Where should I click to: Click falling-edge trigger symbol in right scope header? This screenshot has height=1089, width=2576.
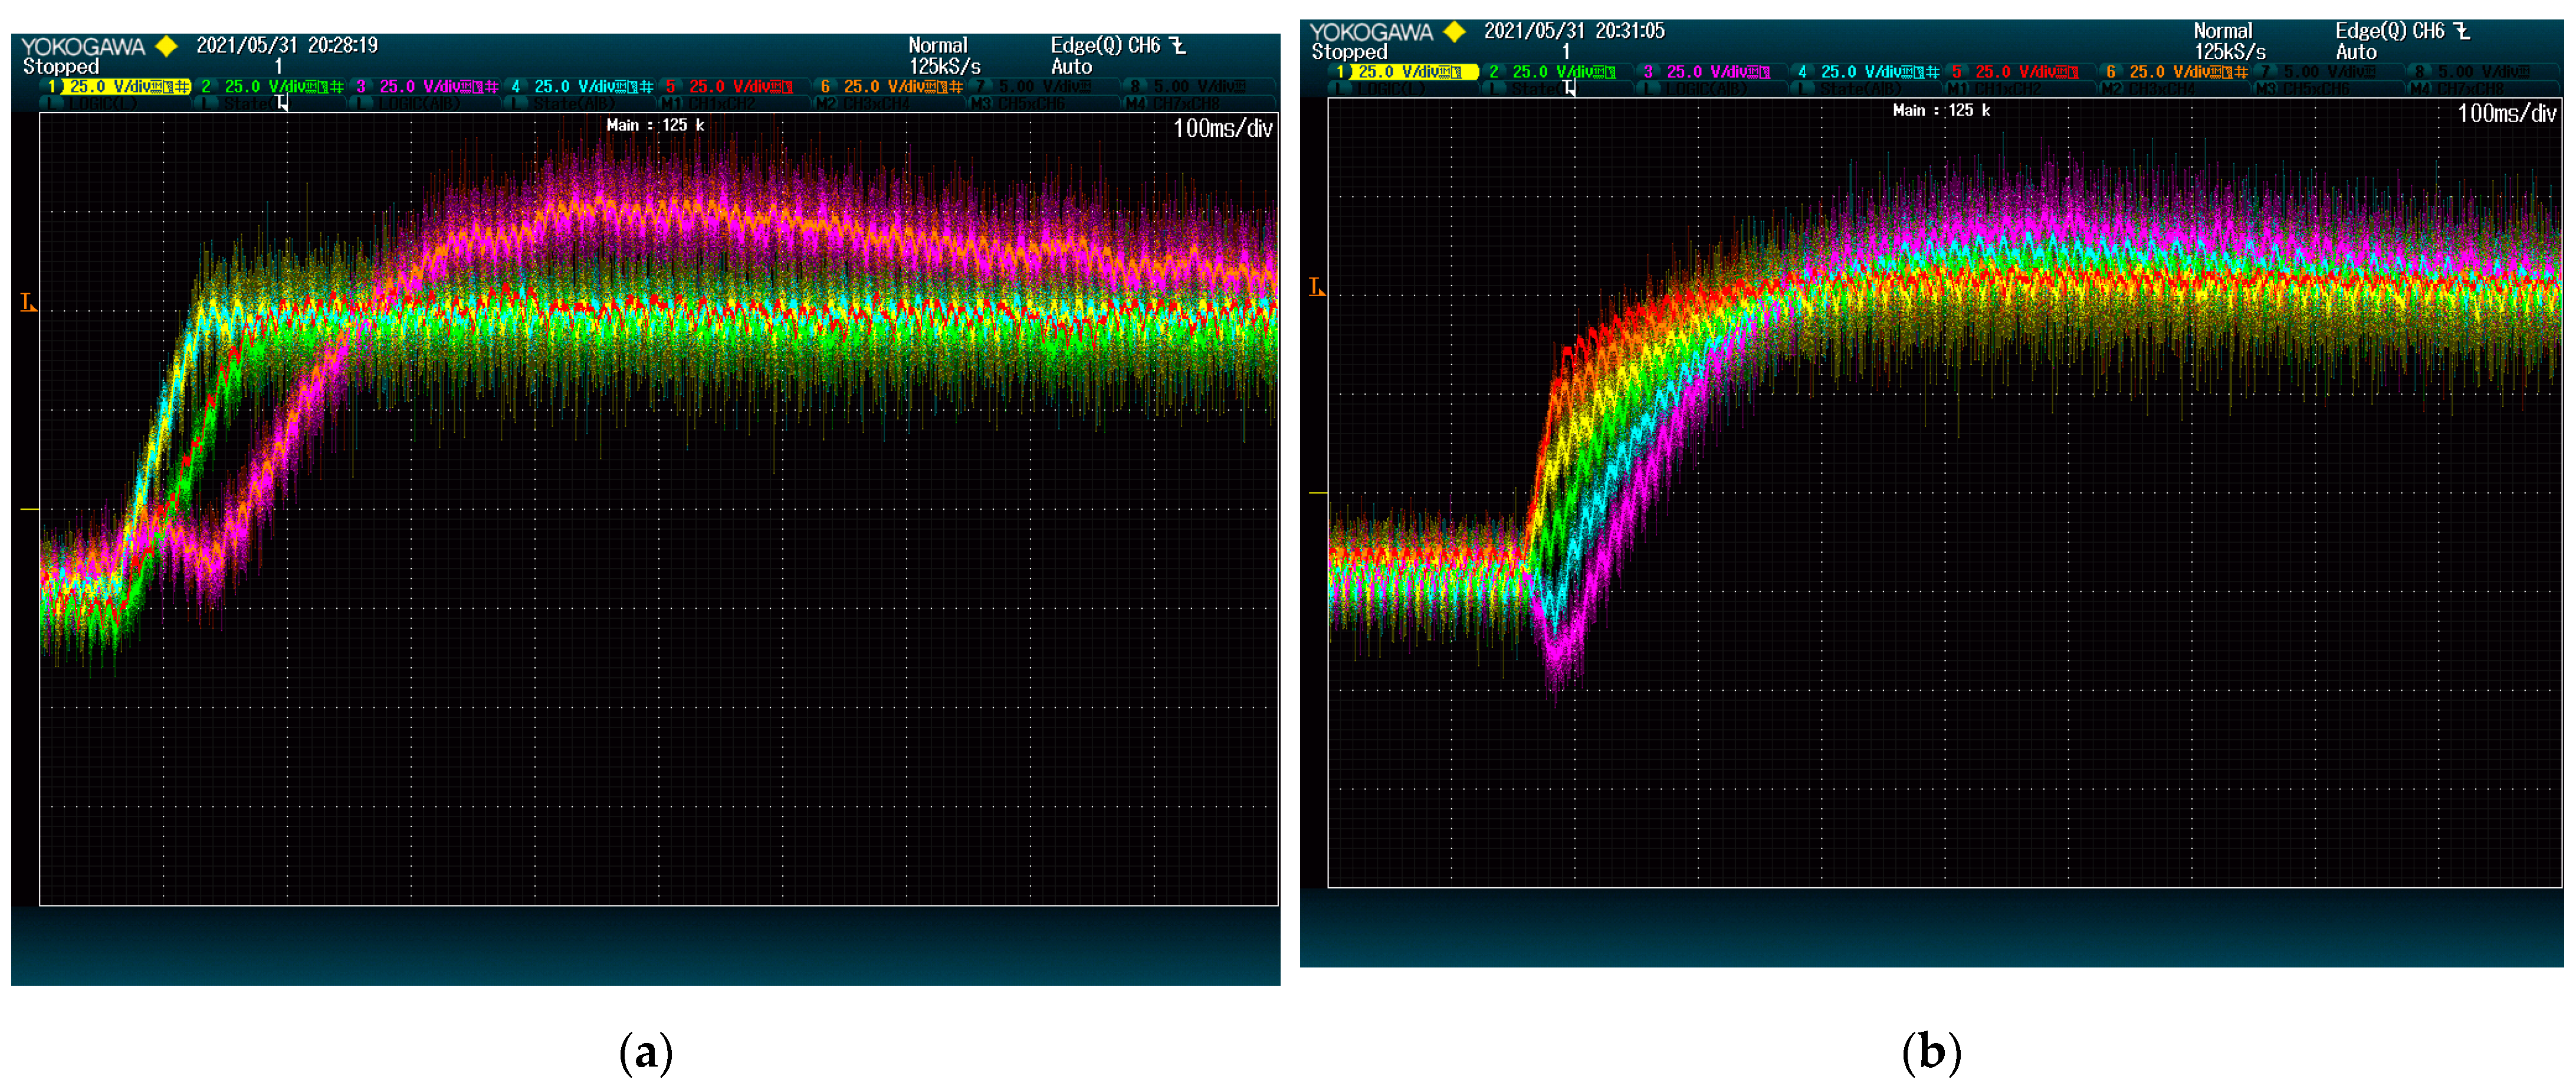click(x=2462, y=32)
